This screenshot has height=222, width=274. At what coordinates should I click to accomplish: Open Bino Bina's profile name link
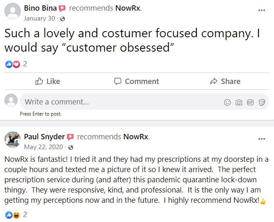click(x=40, y=8)
